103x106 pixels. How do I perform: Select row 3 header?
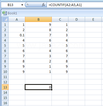(5, 35)
